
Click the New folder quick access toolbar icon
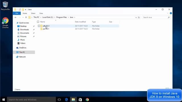[x=23, y=9]
